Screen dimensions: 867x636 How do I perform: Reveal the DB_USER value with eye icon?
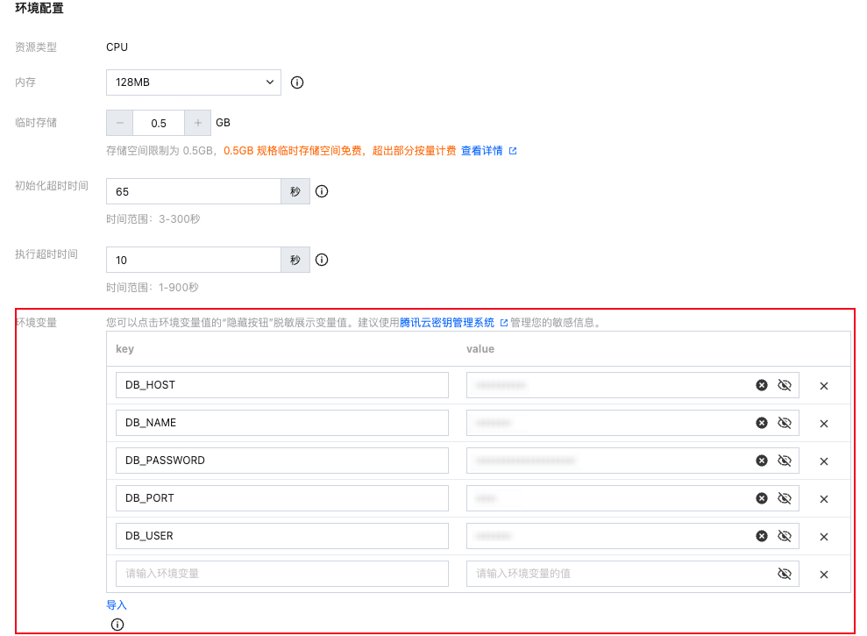tap(784, 536)
